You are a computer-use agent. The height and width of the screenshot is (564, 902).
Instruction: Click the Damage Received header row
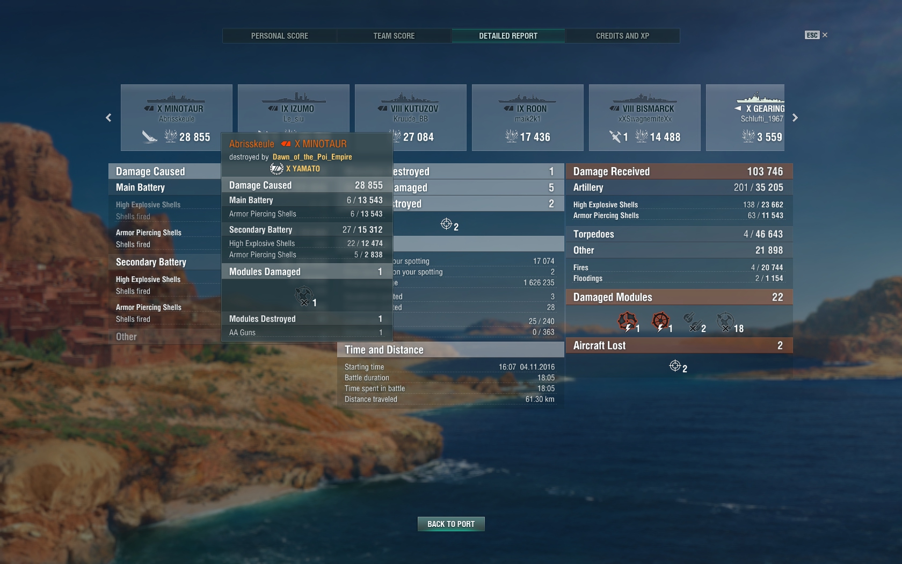(x=679, y=171)
